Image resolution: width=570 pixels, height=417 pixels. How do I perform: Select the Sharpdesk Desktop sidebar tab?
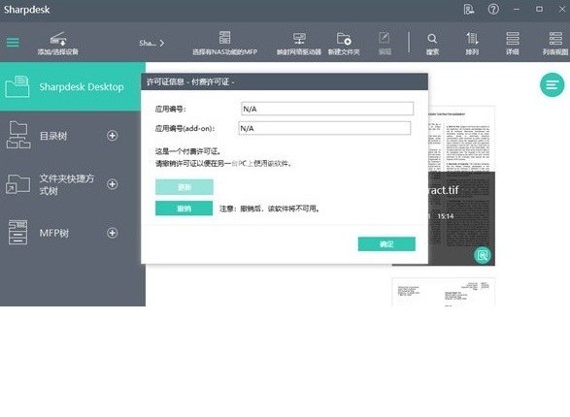pyautogui.click(x=73, y=86)
